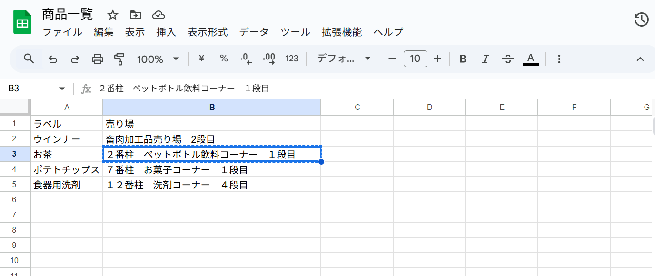
Task: Increase decimal places
Action: tap(269, 59)
